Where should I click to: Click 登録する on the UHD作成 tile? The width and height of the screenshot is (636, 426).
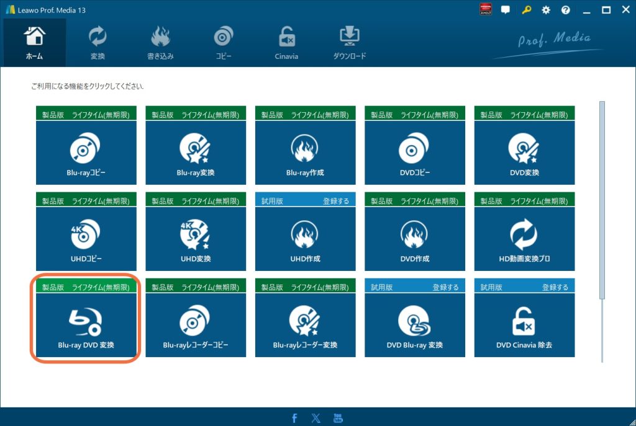click(335, 202)
